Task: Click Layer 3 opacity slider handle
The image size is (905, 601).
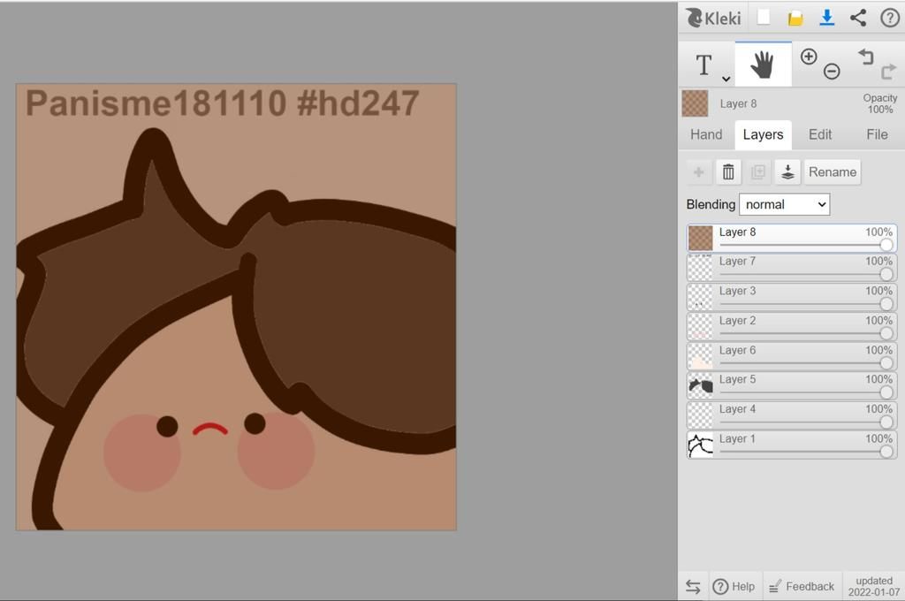Action: tap(886, 304)
